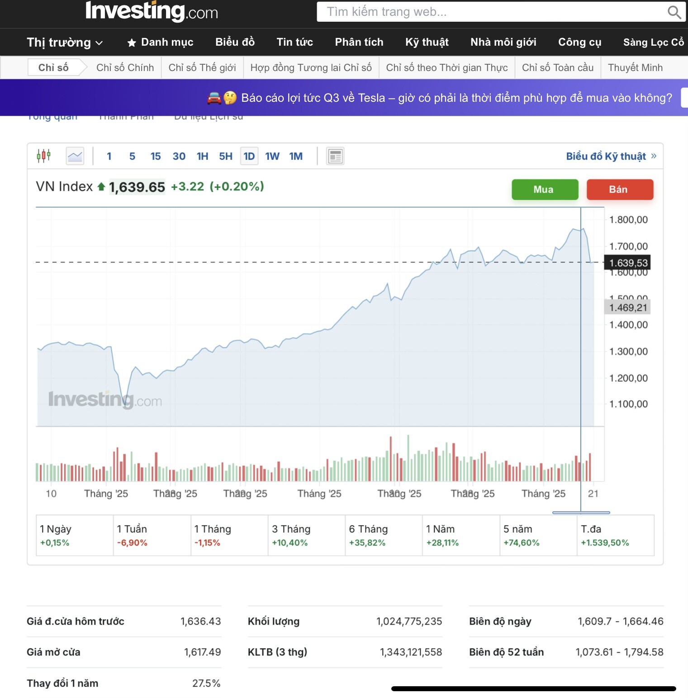The width and height of the screenshot is (688, 698).
Task: Open Chỉ số theo Thời gian Thực
Action: (447, 67)
